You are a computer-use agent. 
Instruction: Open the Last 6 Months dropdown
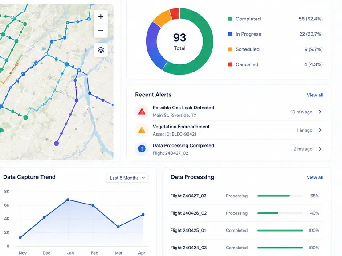(127, 178)
